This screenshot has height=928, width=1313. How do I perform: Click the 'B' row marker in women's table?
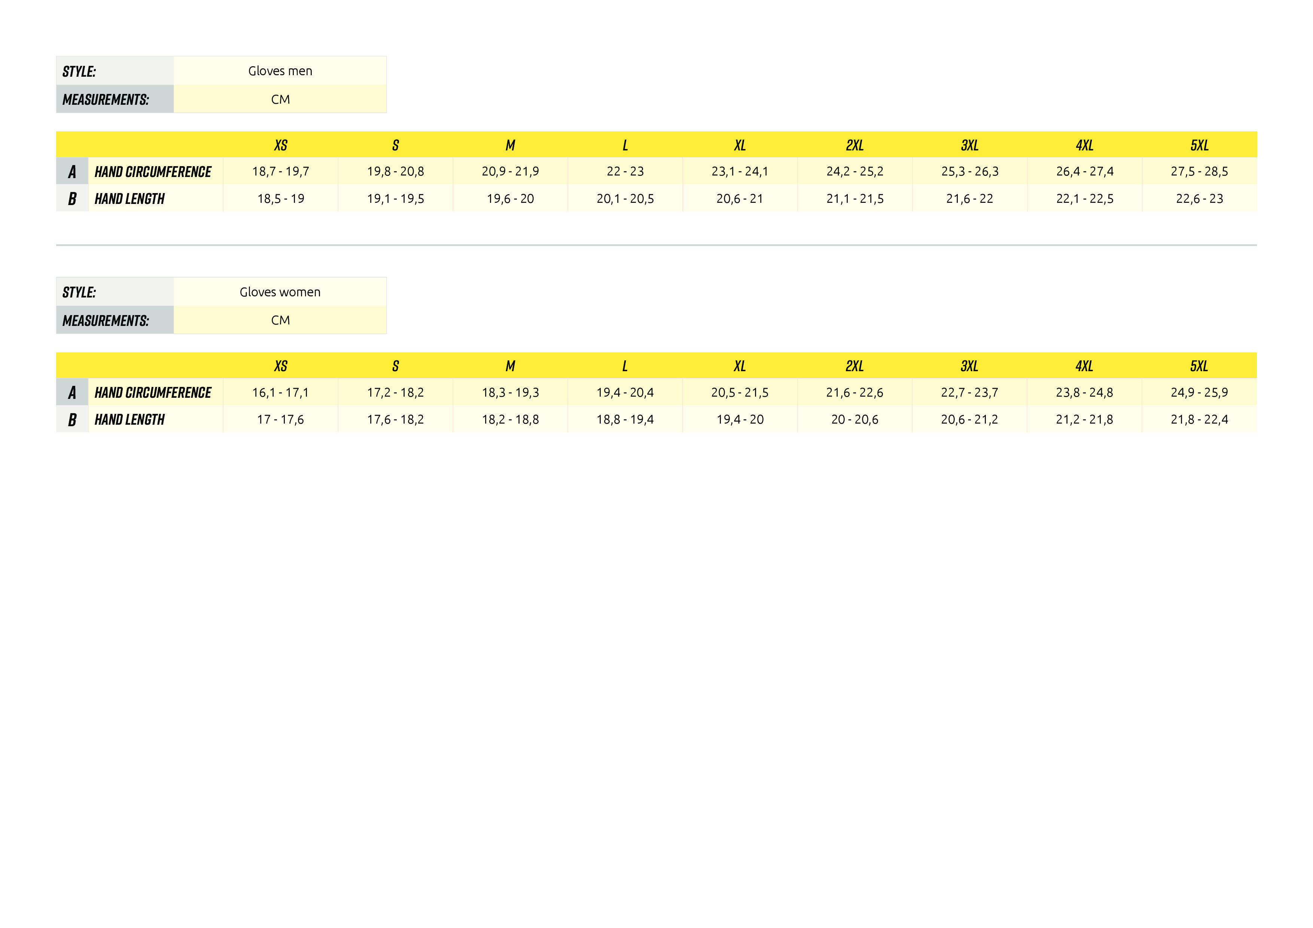click(72, 419)
